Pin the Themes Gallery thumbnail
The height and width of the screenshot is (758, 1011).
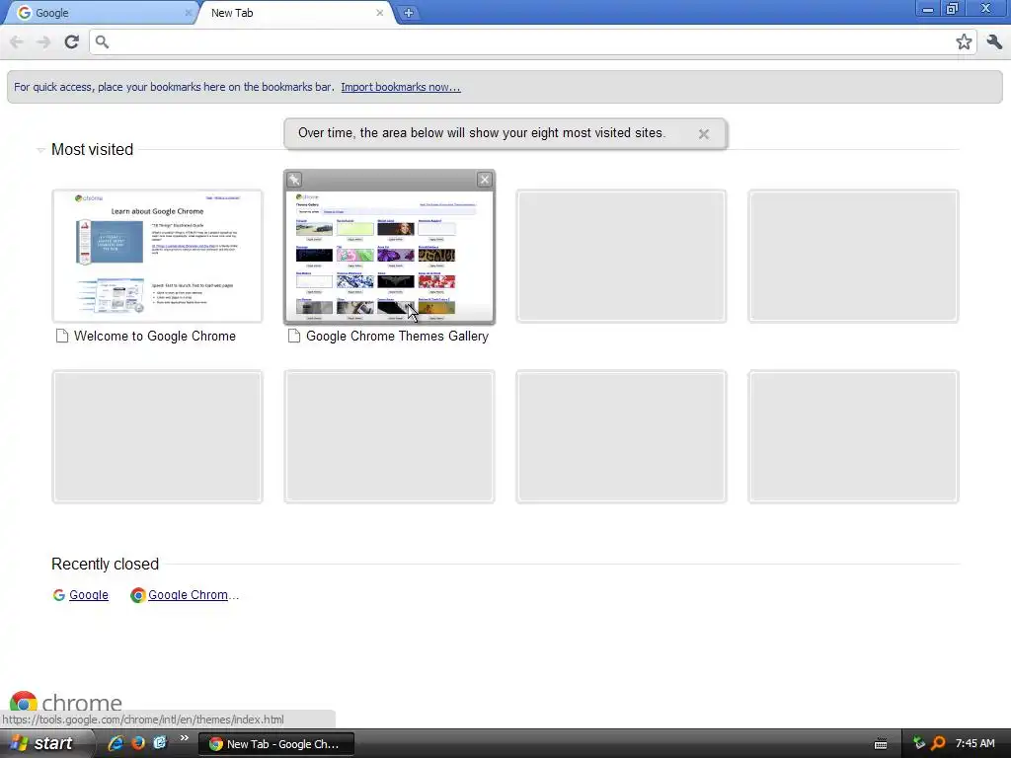(294, 180)
